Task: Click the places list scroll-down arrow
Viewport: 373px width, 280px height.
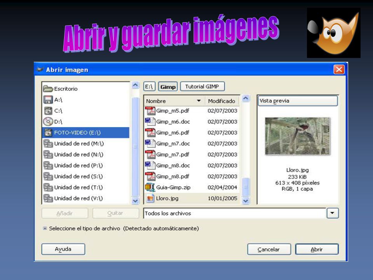Action: pos(135,201)
